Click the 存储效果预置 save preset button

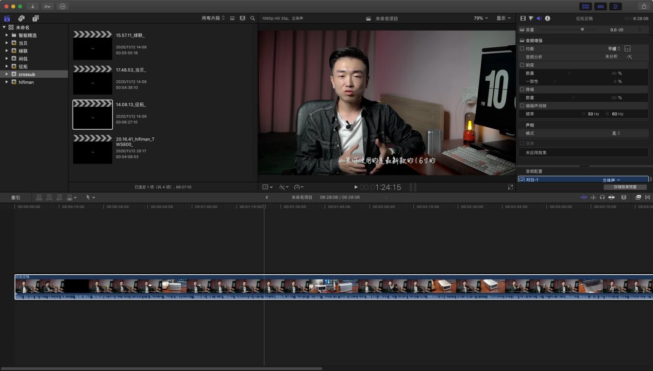click(x=625, y=187)
